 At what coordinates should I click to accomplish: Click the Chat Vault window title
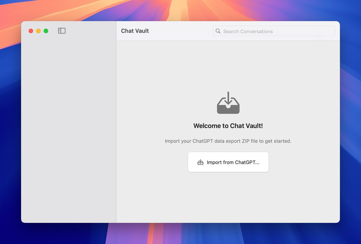tap(135, 31)
